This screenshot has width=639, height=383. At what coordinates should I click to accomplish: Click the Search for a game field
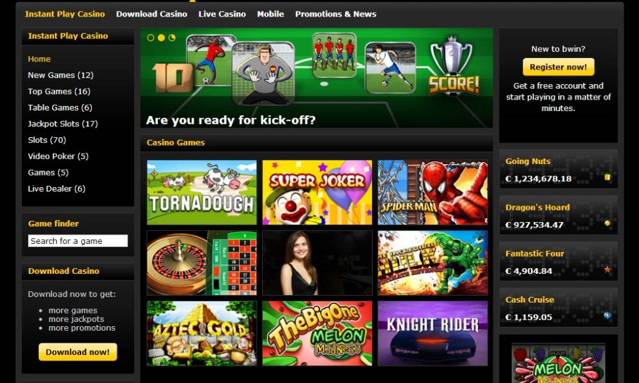point(78,241)
